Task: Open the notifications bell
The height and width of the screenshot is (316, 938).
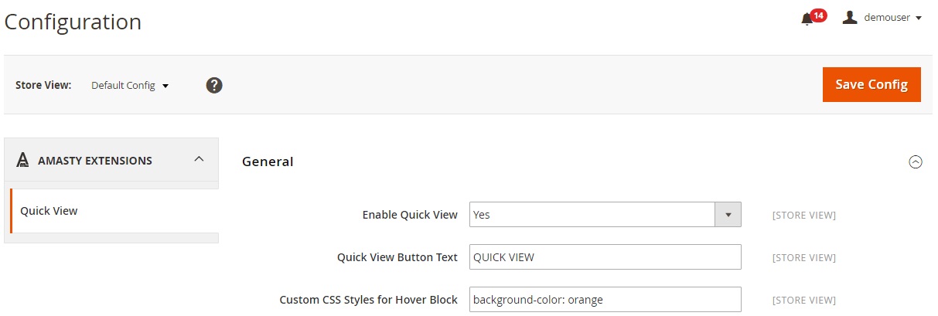Action: click(x=808, y=19)
